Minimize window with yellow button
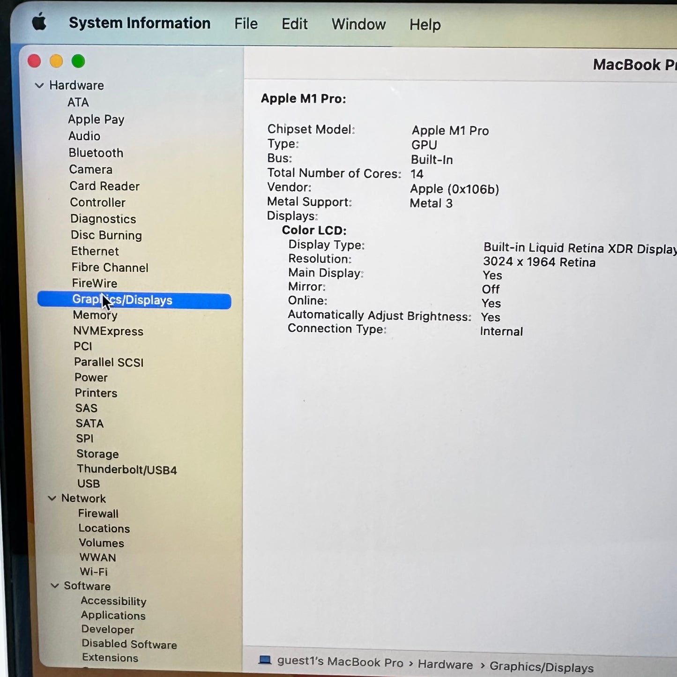The height and width of the screenshot is (677, 677). tap(56, 61)
